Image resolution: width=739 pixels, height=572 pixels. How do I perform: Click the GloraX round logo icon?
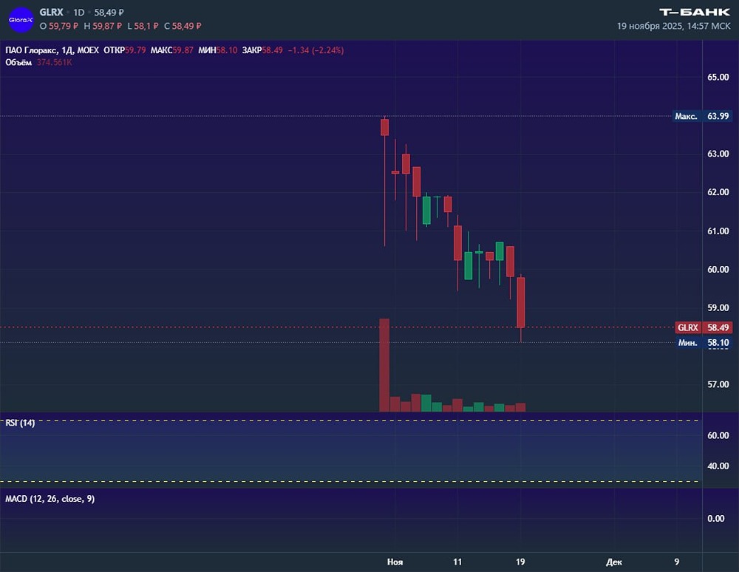click(21, 20)
